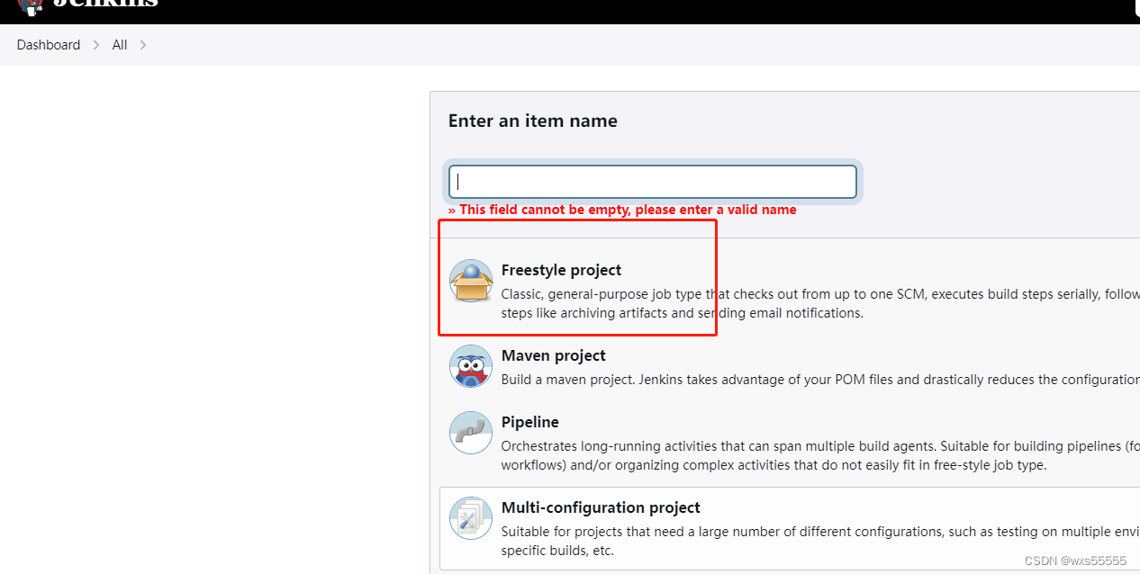Screen dimensions: 1140x574
Task: Click the 'Enter an item name' heading
Action: [x=533, y=121]
